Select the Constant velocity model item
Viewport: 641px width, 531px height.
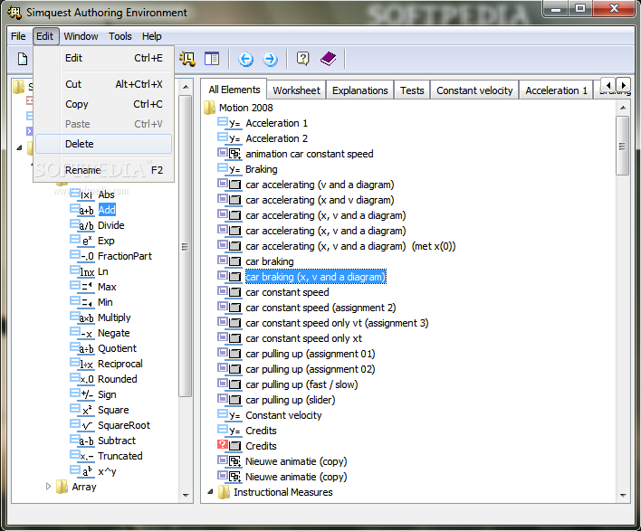pos(283,415)
